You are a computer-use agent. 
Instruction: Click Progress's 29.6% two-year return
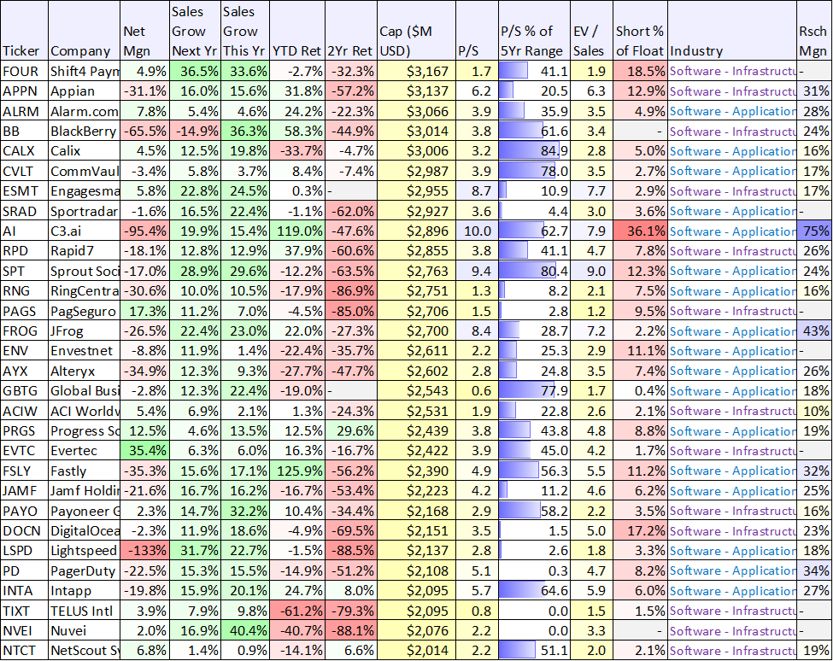tap(350, 431)
